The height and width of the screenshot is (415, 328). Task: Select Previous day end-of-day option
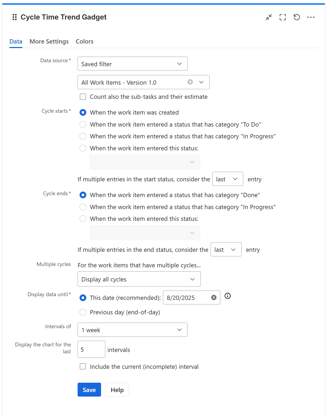[83, 312]
